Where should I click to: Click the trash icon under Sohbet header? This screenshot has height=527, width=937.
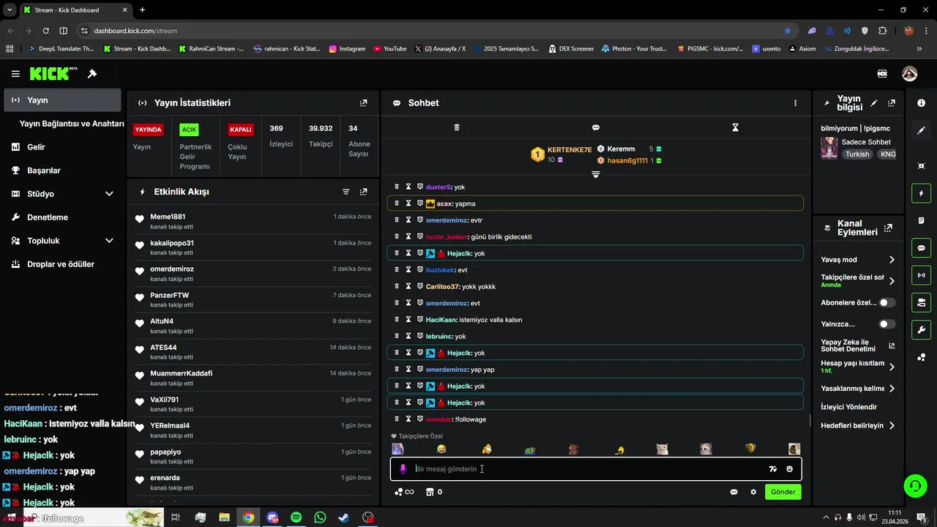pos(457,127)
